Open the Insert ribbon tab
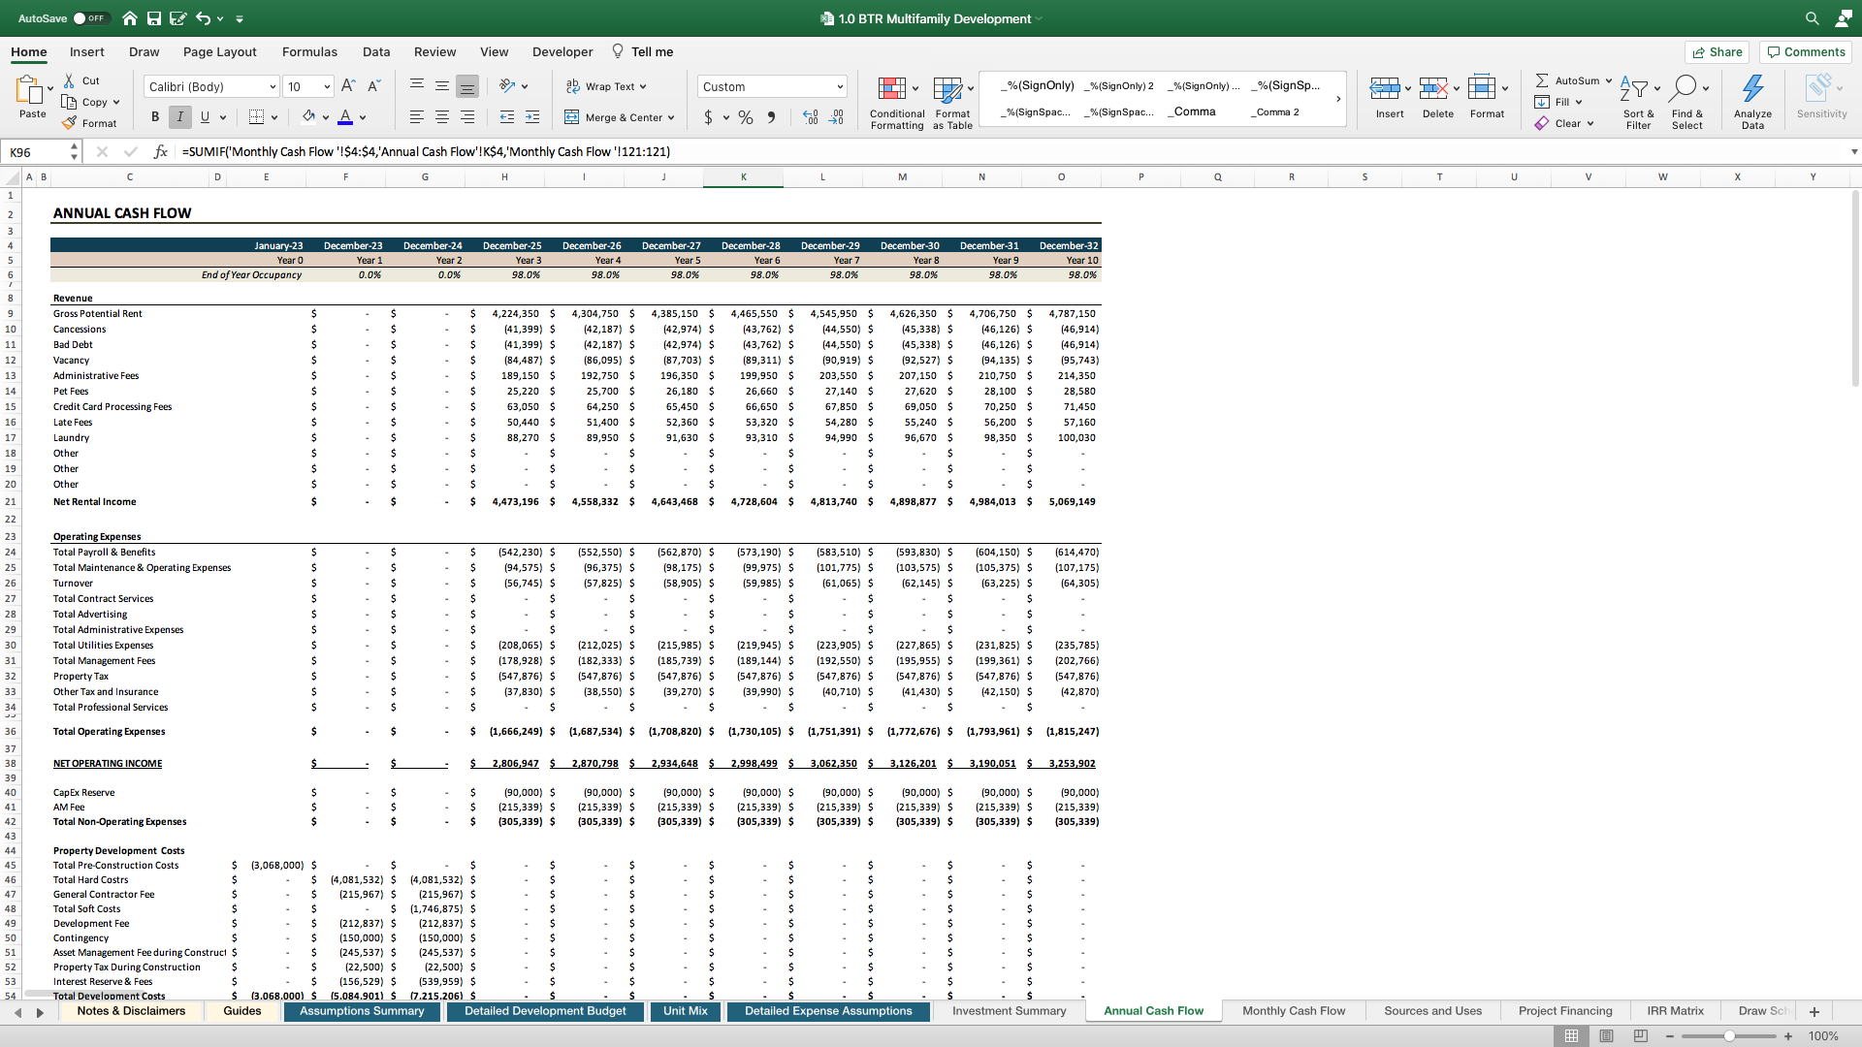The width and height of the screenshot is (1862, 1047). click(x=86, y=52)
